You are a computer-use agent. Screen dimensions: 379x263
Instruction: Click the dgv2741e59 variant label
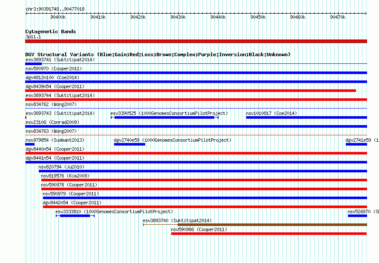(362, 140)
